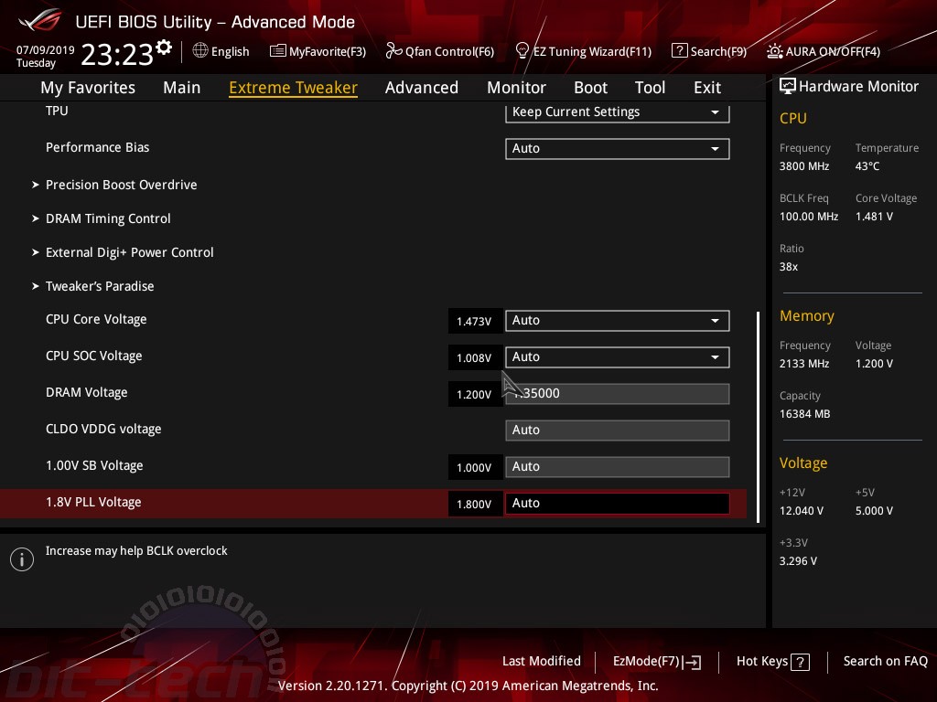Click Last Modified button
937x702 pixels.
tap(542, 662)
